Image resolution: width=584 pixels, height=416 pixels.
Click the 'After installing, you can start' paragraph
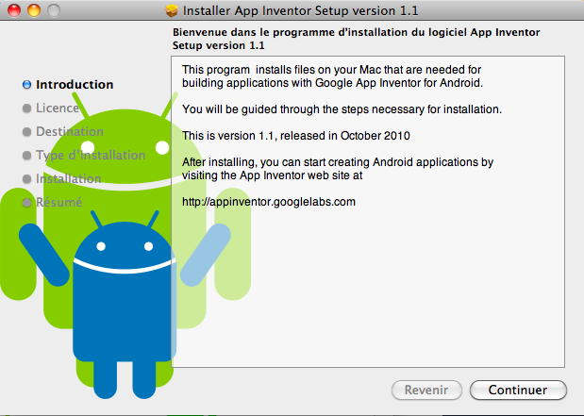pyautogui.click(x=338, y=169)
